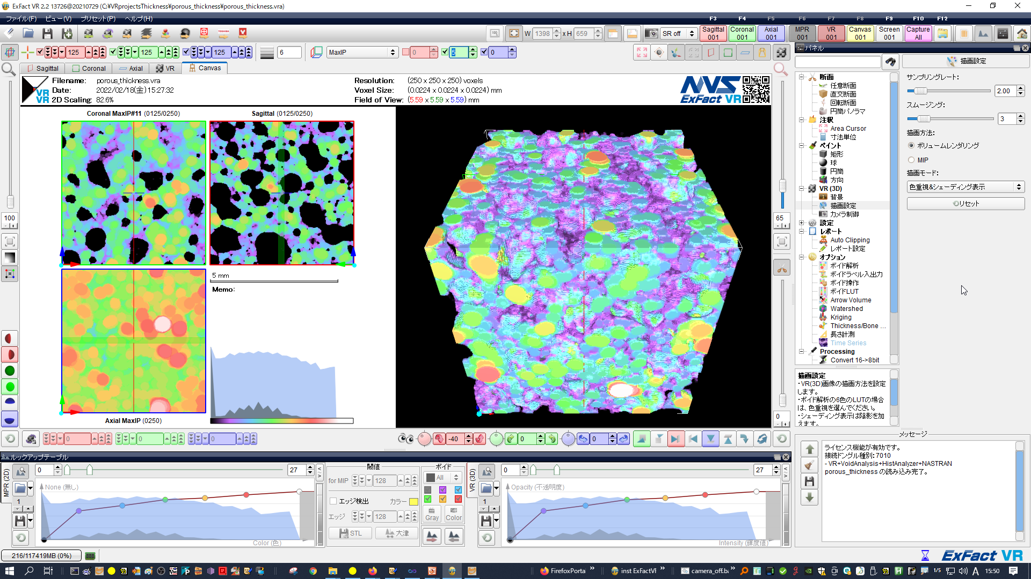
Task: Select the MIP radio button
Action: [911, 160]
